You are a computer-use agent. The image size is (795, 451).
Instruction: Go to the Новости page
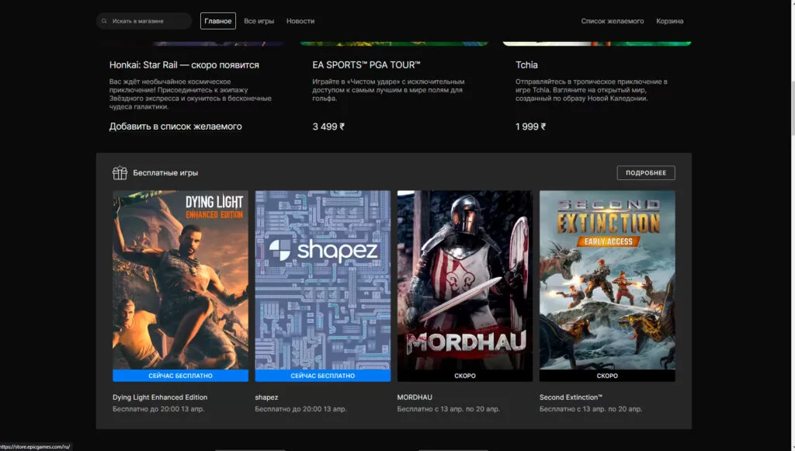pyautogui.click(x=300, y=21)
